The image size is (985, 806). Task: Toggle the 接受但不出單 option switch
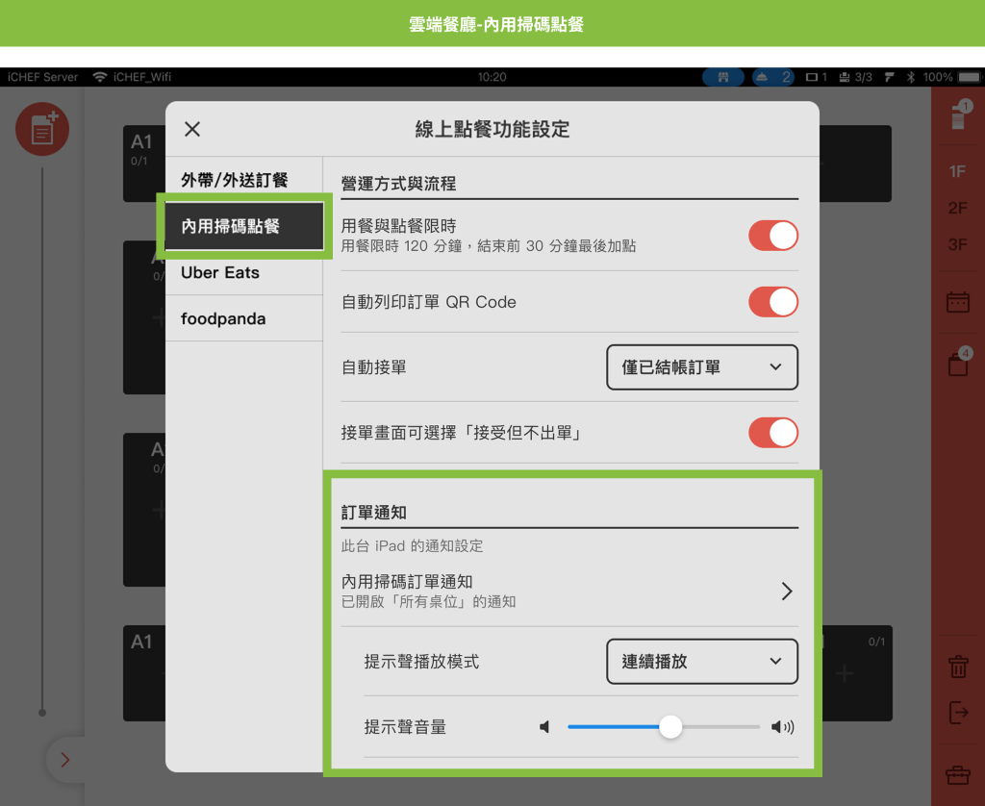[773, 433]
